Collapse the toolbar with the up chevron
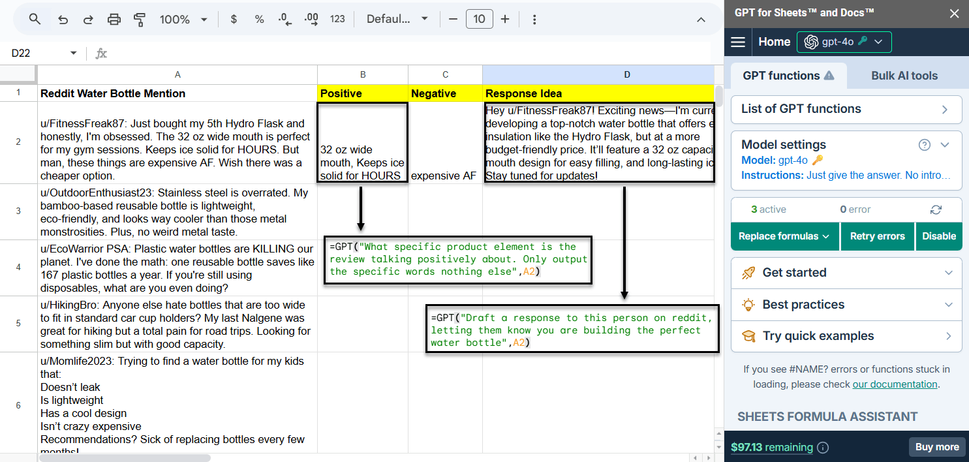The height and width of the screenshot is (462, 969). pos(701,20)
